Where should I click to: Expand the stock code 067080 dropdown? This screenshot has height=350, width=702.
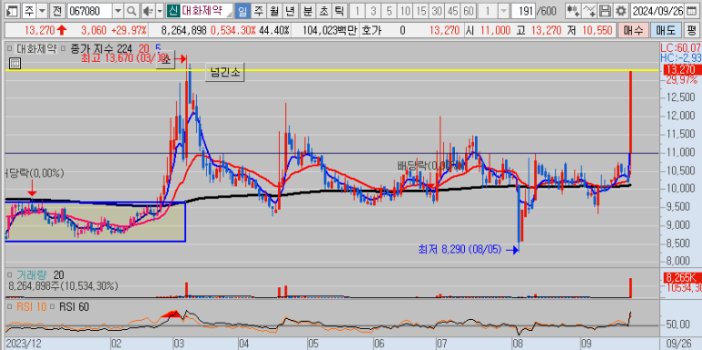coord(118,11)
